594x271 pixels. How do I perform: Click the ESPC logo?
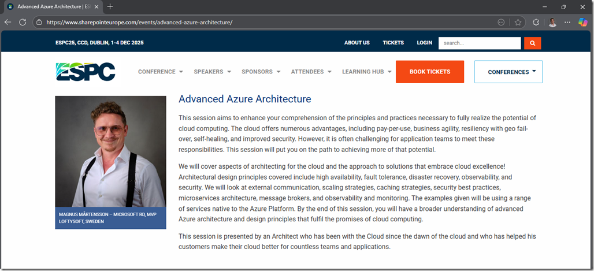86,72
